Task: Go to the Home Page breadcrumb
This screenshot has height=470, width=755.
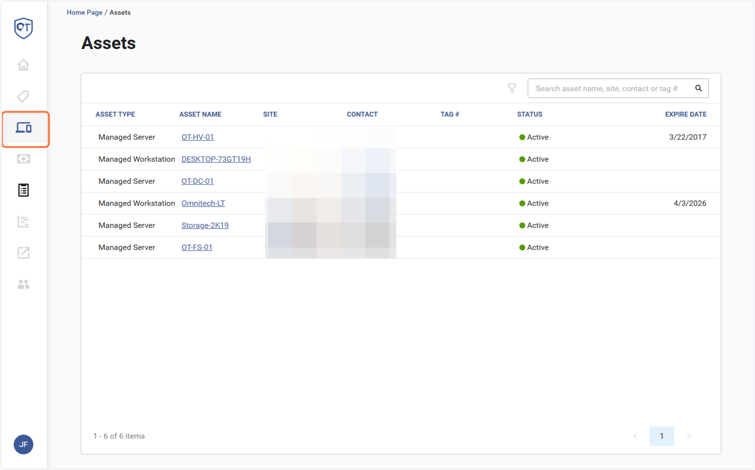Action: [x=84, y=13]
